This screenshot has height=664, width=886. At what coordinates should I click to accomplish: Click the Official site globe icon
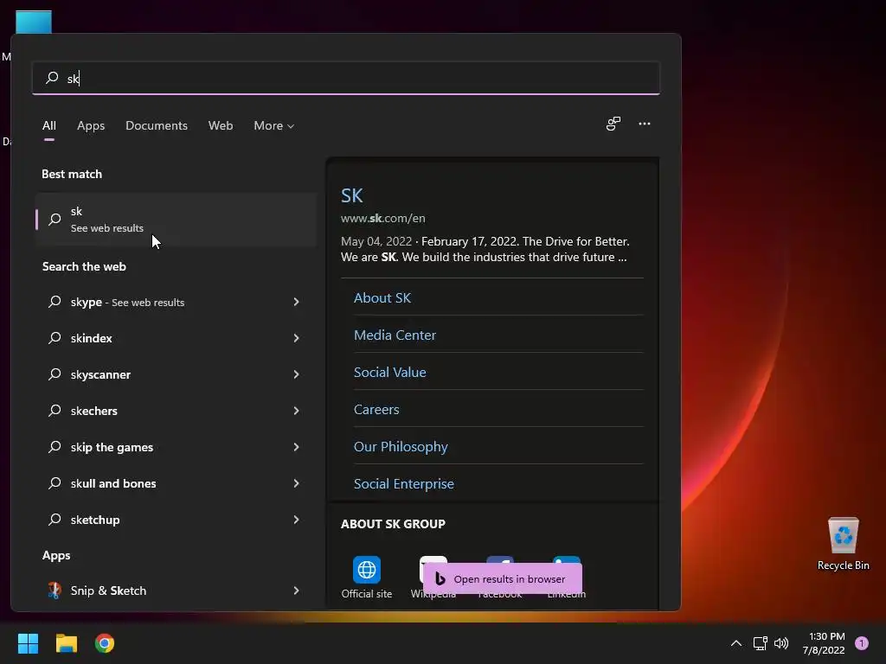point(367,569)
